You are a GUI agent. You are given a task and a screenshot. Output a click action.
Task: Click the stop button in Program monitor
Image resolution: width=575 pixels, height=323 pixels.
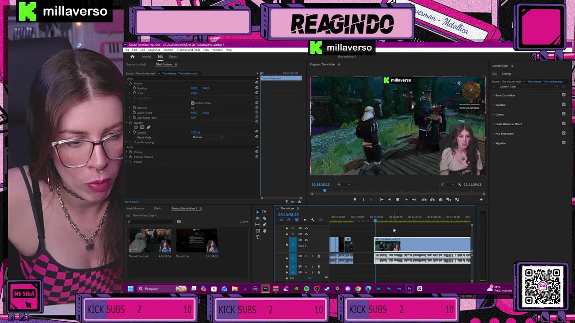tap(398, 199)
